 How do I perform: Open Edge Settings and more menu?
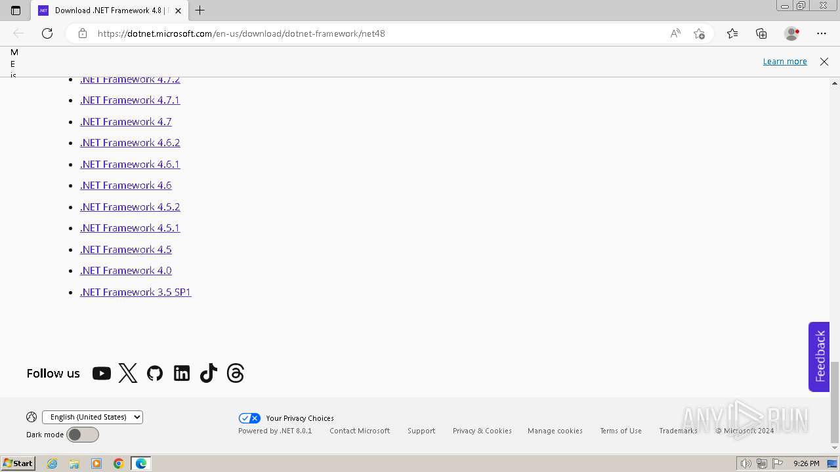(822, 33)
